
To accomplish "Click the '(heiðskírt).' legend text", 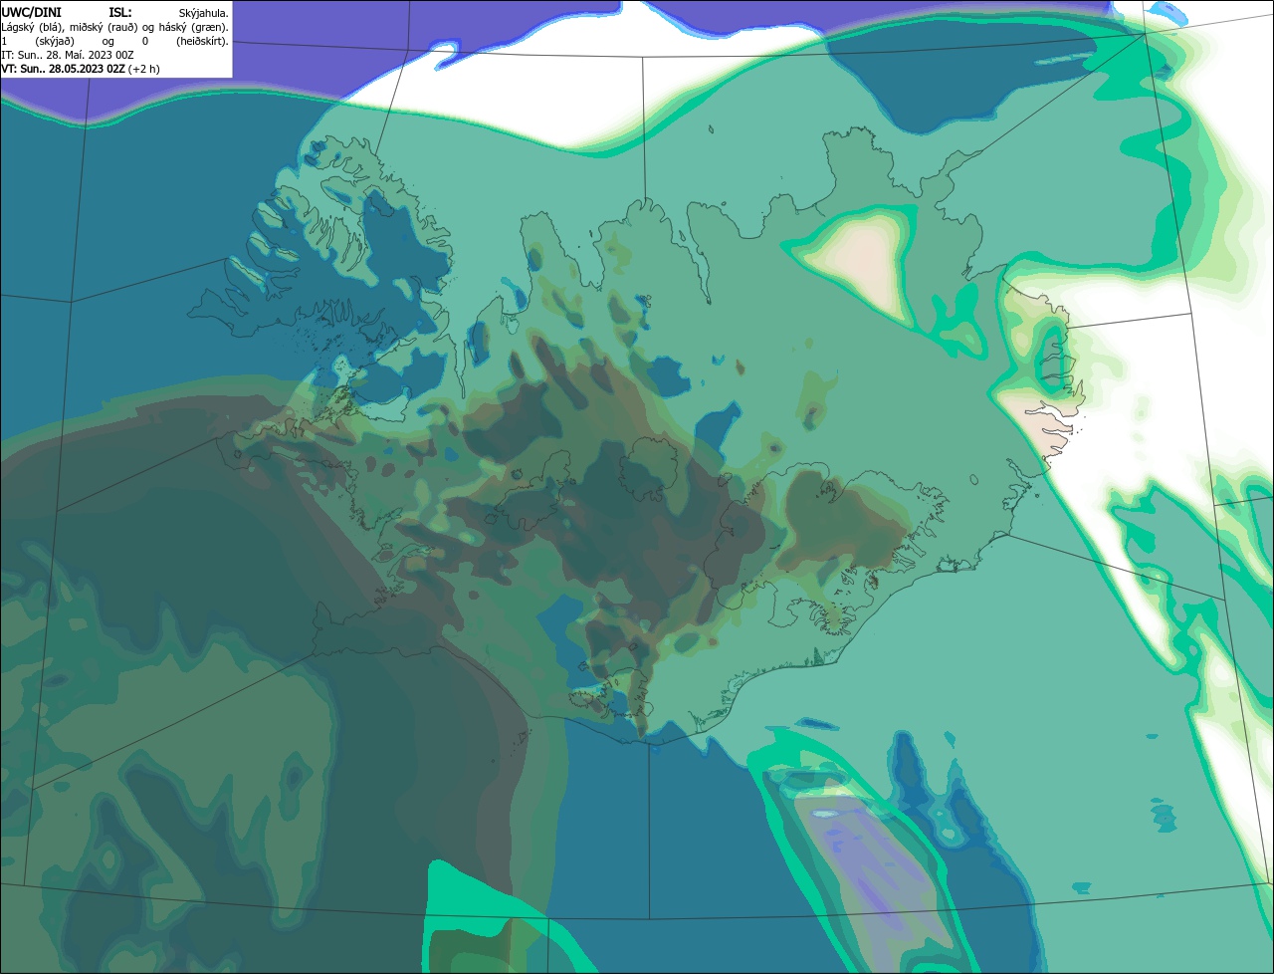I will (202, 42).
